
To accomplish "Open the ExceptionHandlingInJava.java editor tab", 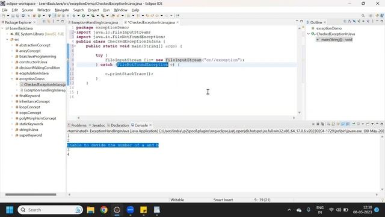I will (x=94, y=22).
